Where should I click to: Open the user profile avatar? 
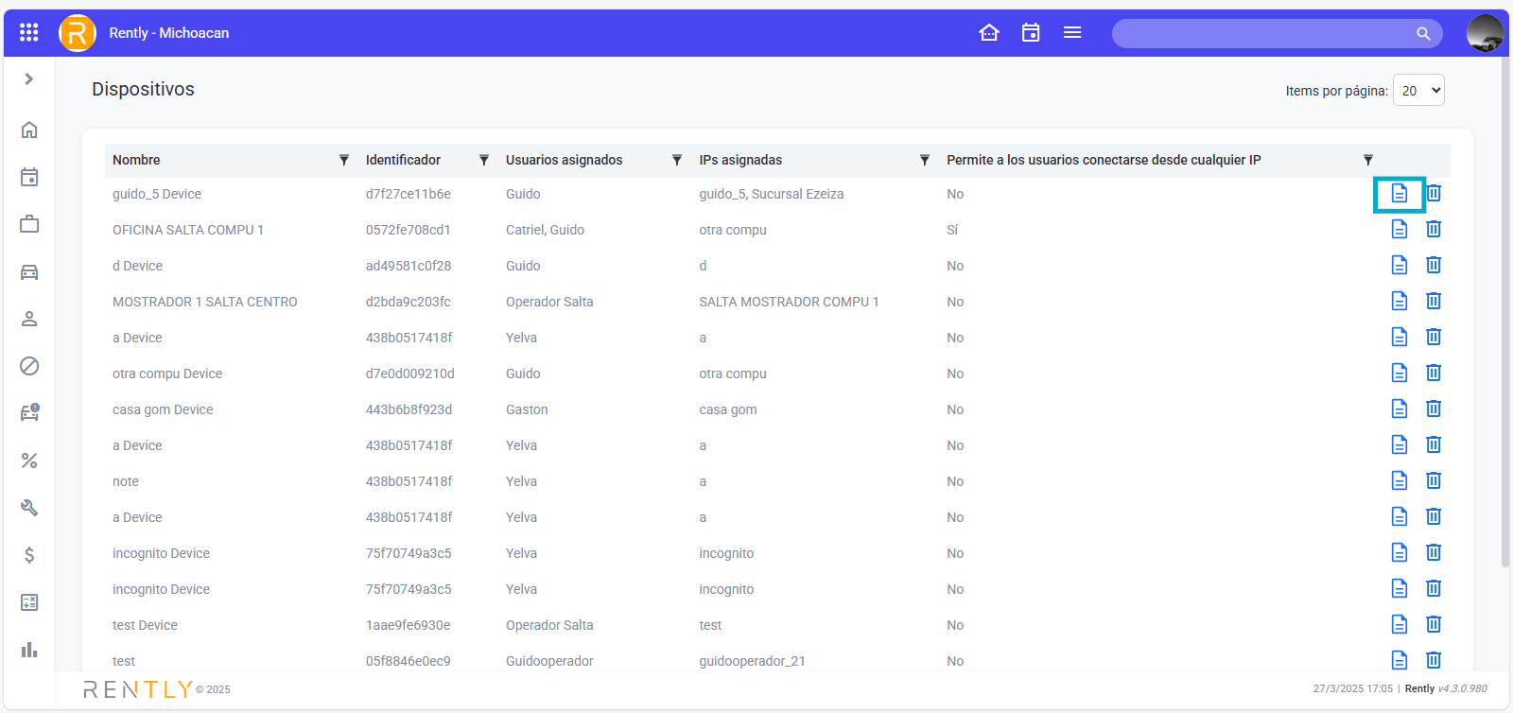1485,33
